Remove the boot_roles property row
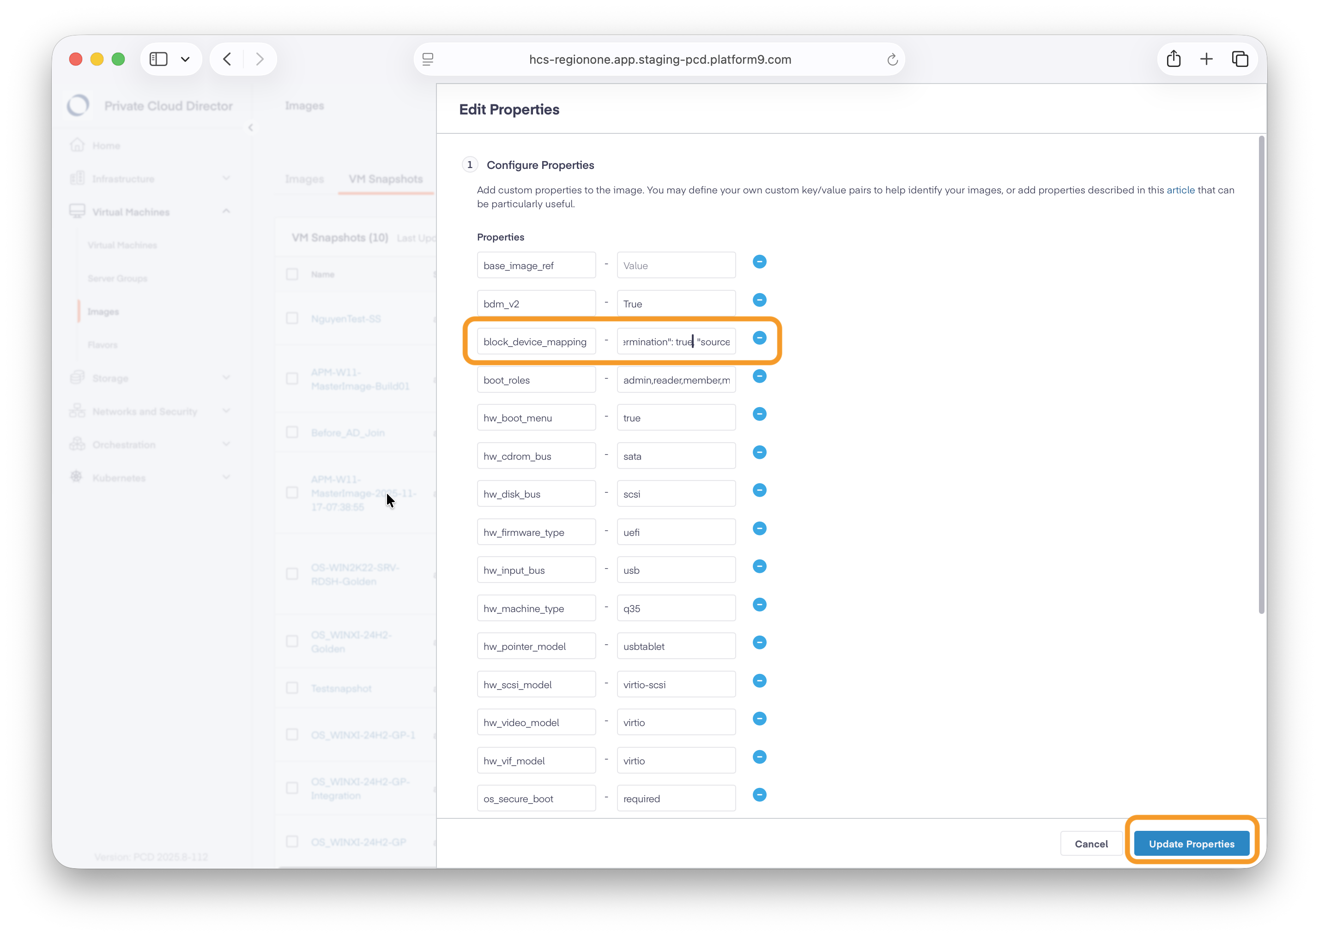 [759, 376]
